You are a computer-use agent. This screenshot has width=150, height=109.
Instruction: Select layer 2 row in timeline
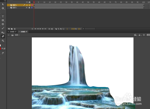pyautogui.click(x=20, y=5)
